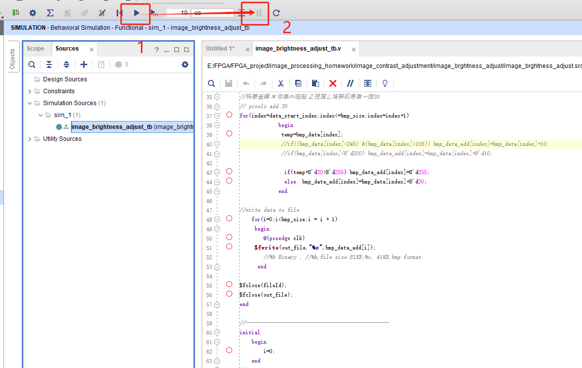The width and height of the screenshot is (582, 368).
Task: Click the Restart simulation icon
Action: (120, 13)
